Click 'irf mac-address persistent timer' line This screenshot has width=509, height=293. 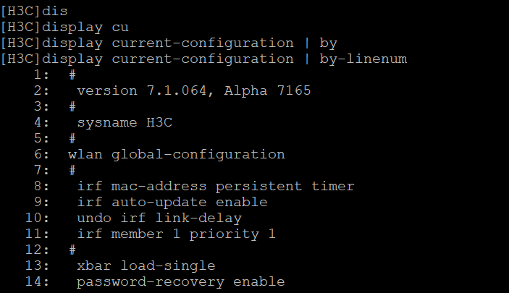(215, 186)
